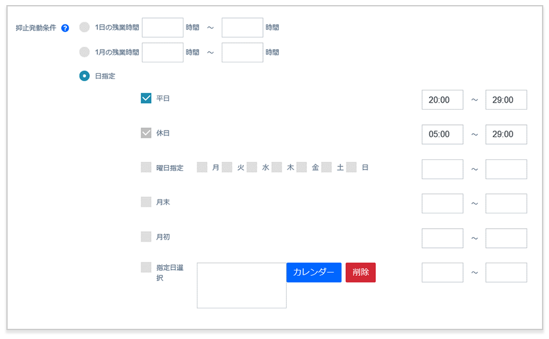Click the 指定日選択 selected dates list box

[x=241, y=285]
